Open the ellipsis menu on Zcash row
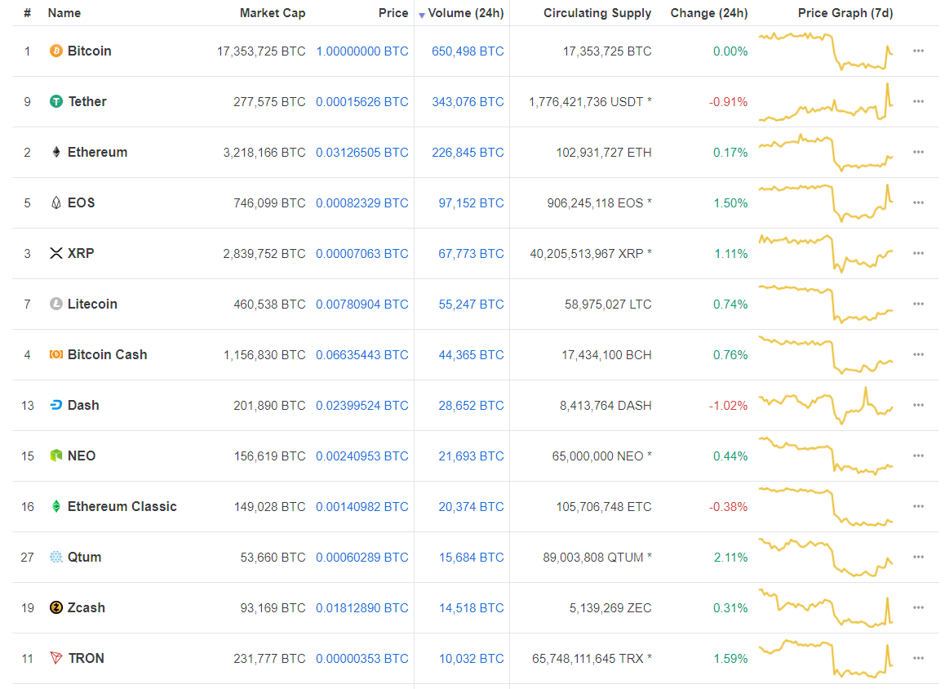 [x=918, y=607]
